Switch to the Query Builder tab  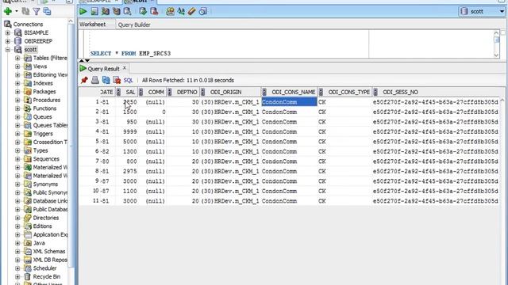pyautogui.click(x=134, y=25)
